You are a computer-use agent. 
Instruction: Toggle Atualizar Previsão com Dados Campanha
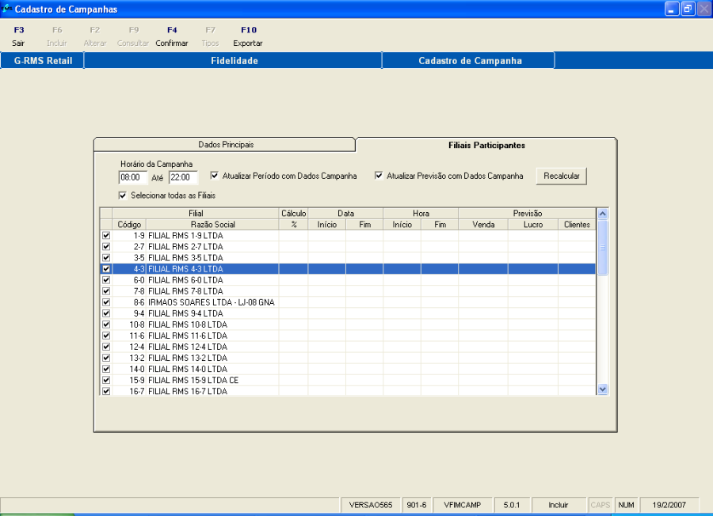[x=379, y=176]
